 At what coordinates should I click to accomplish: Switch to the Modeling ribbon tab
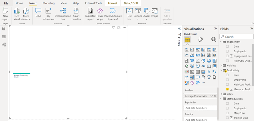click(49, 3)
